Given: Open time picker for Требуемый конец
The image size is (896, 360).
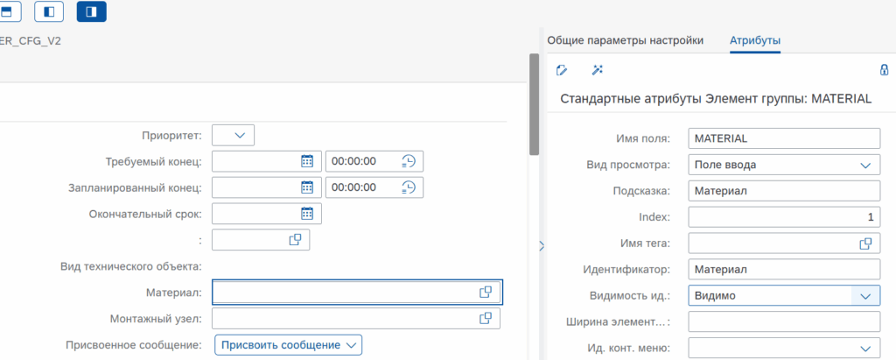Looking at the screenshot, I should coord(409,161).
